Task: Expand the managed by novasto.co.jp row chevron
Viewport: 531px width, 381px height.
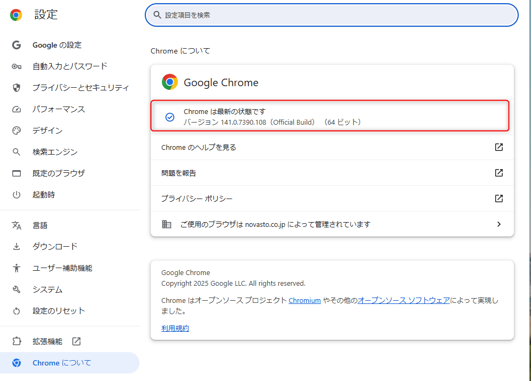Action: (x=499, y=224)
